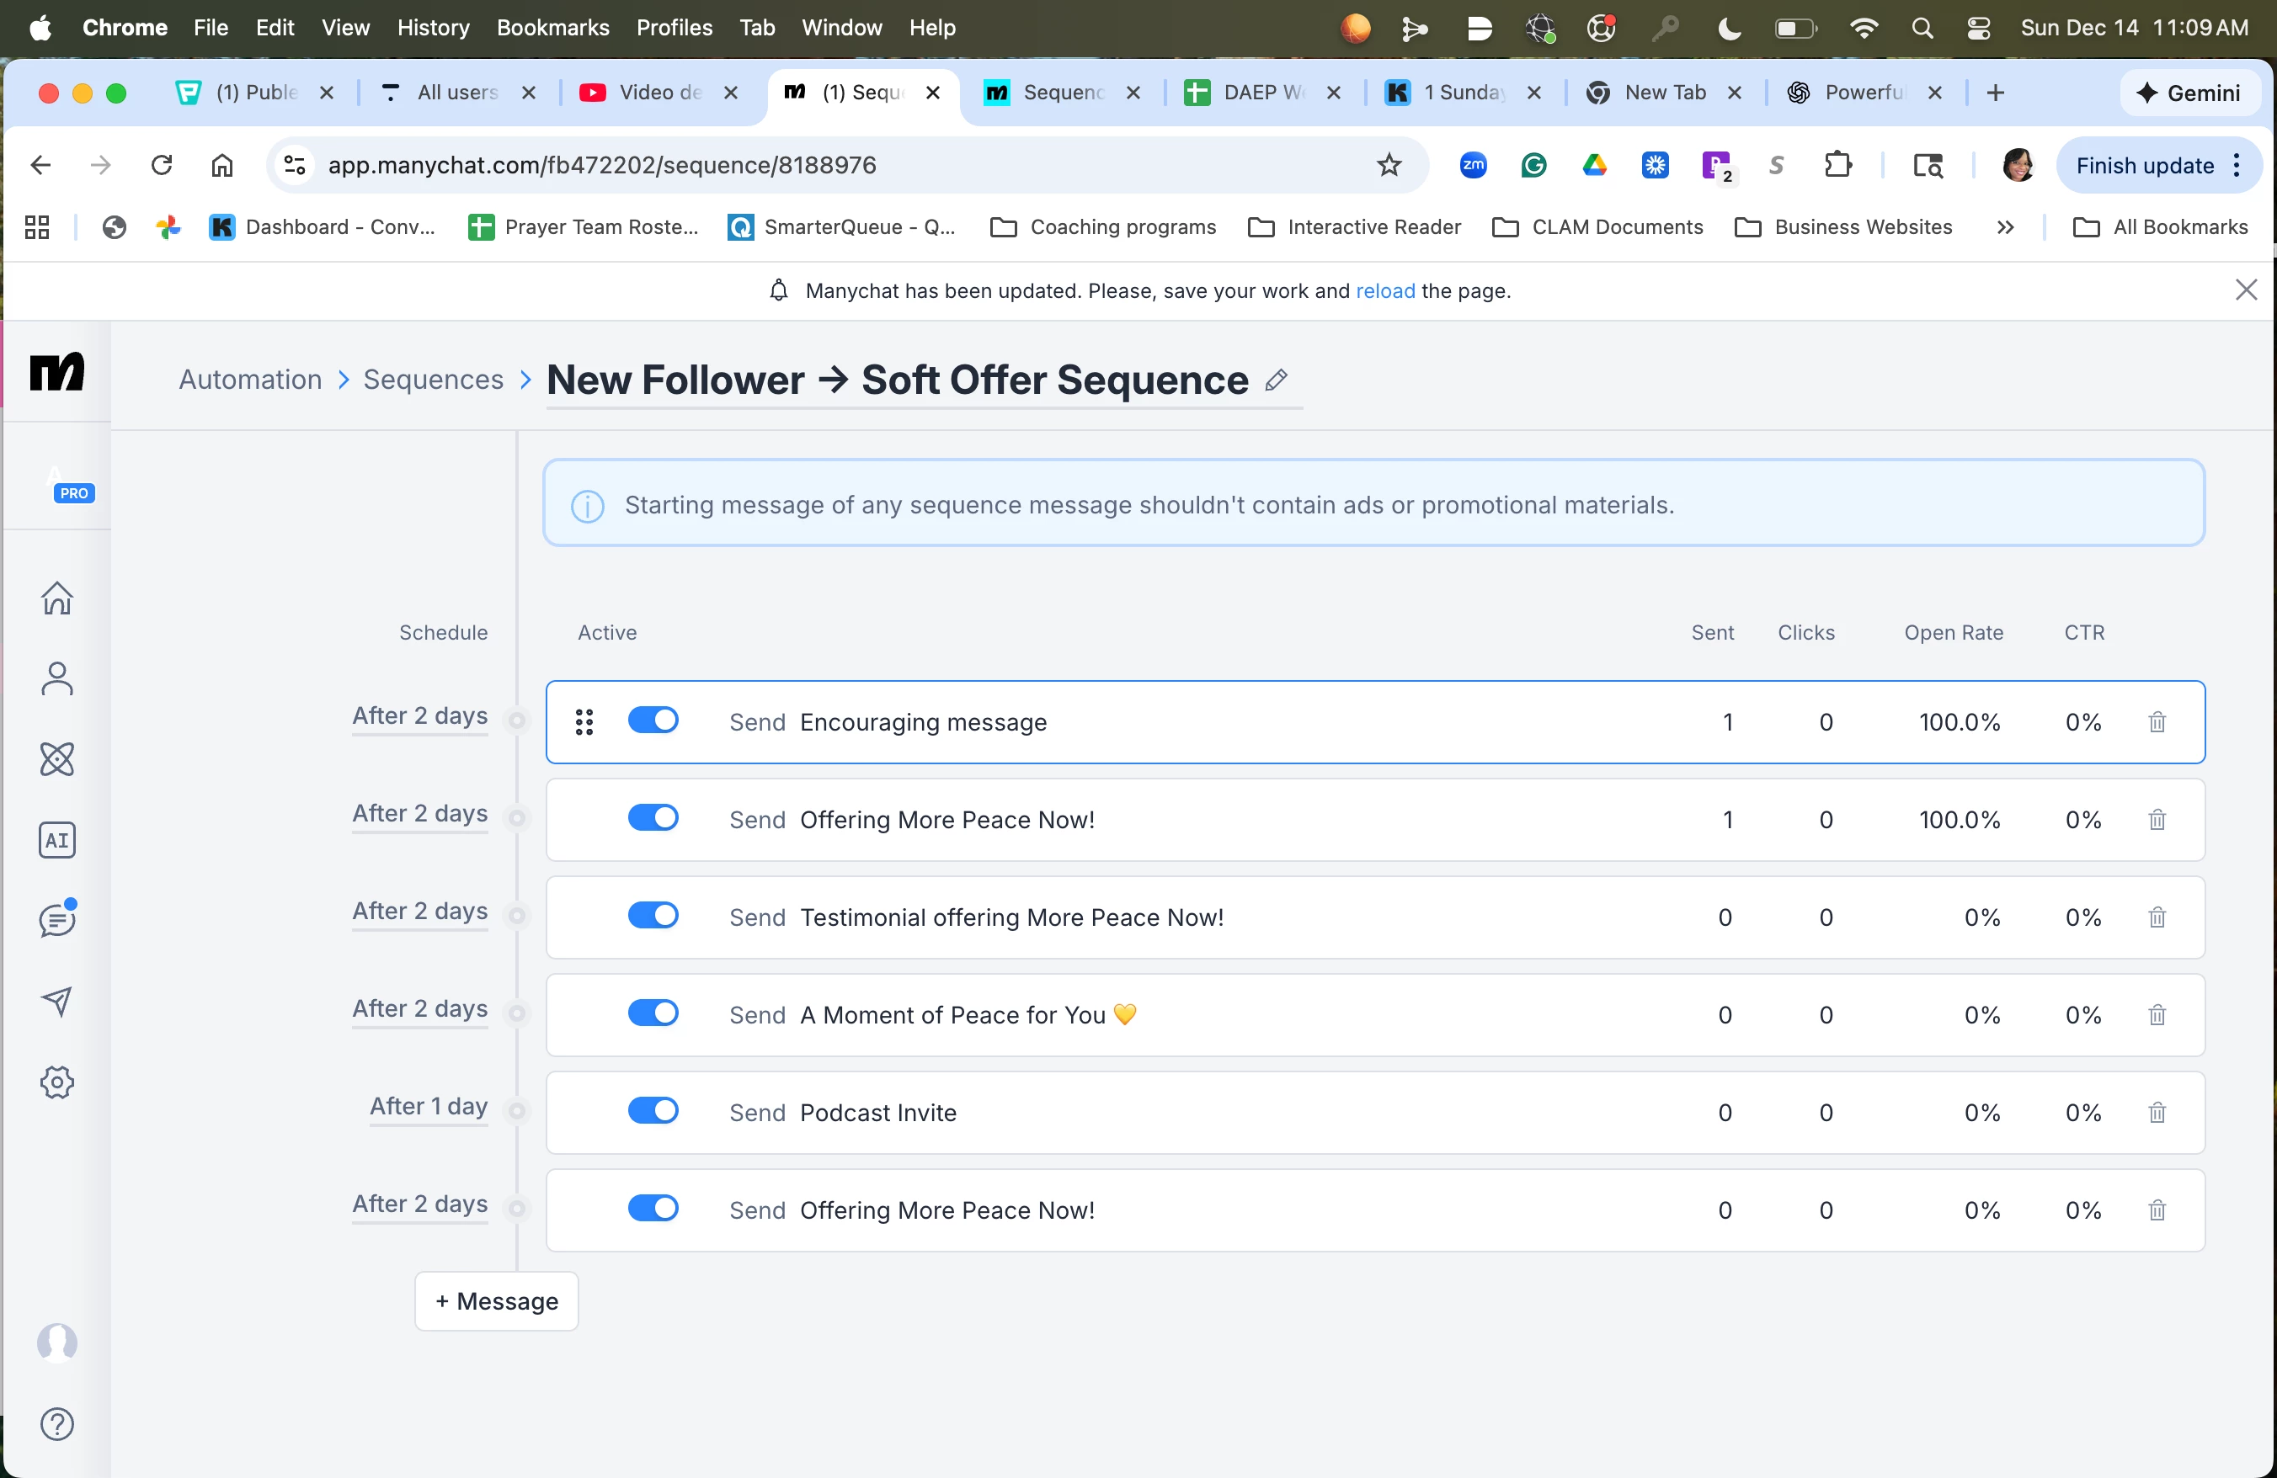Delete the Podcast Invite message
Image resolution: width=2277 pixels, height=1478 pixels.
tap(2157, 1113)
